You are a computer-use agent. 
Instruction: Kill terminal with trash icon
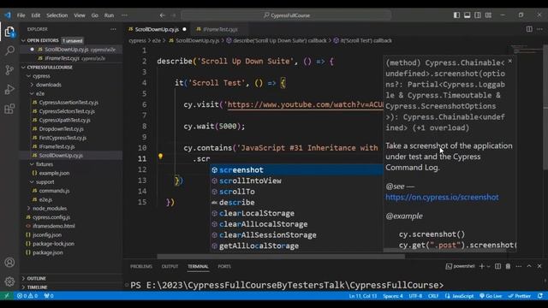pyautogui.click(x=508, y=266)
